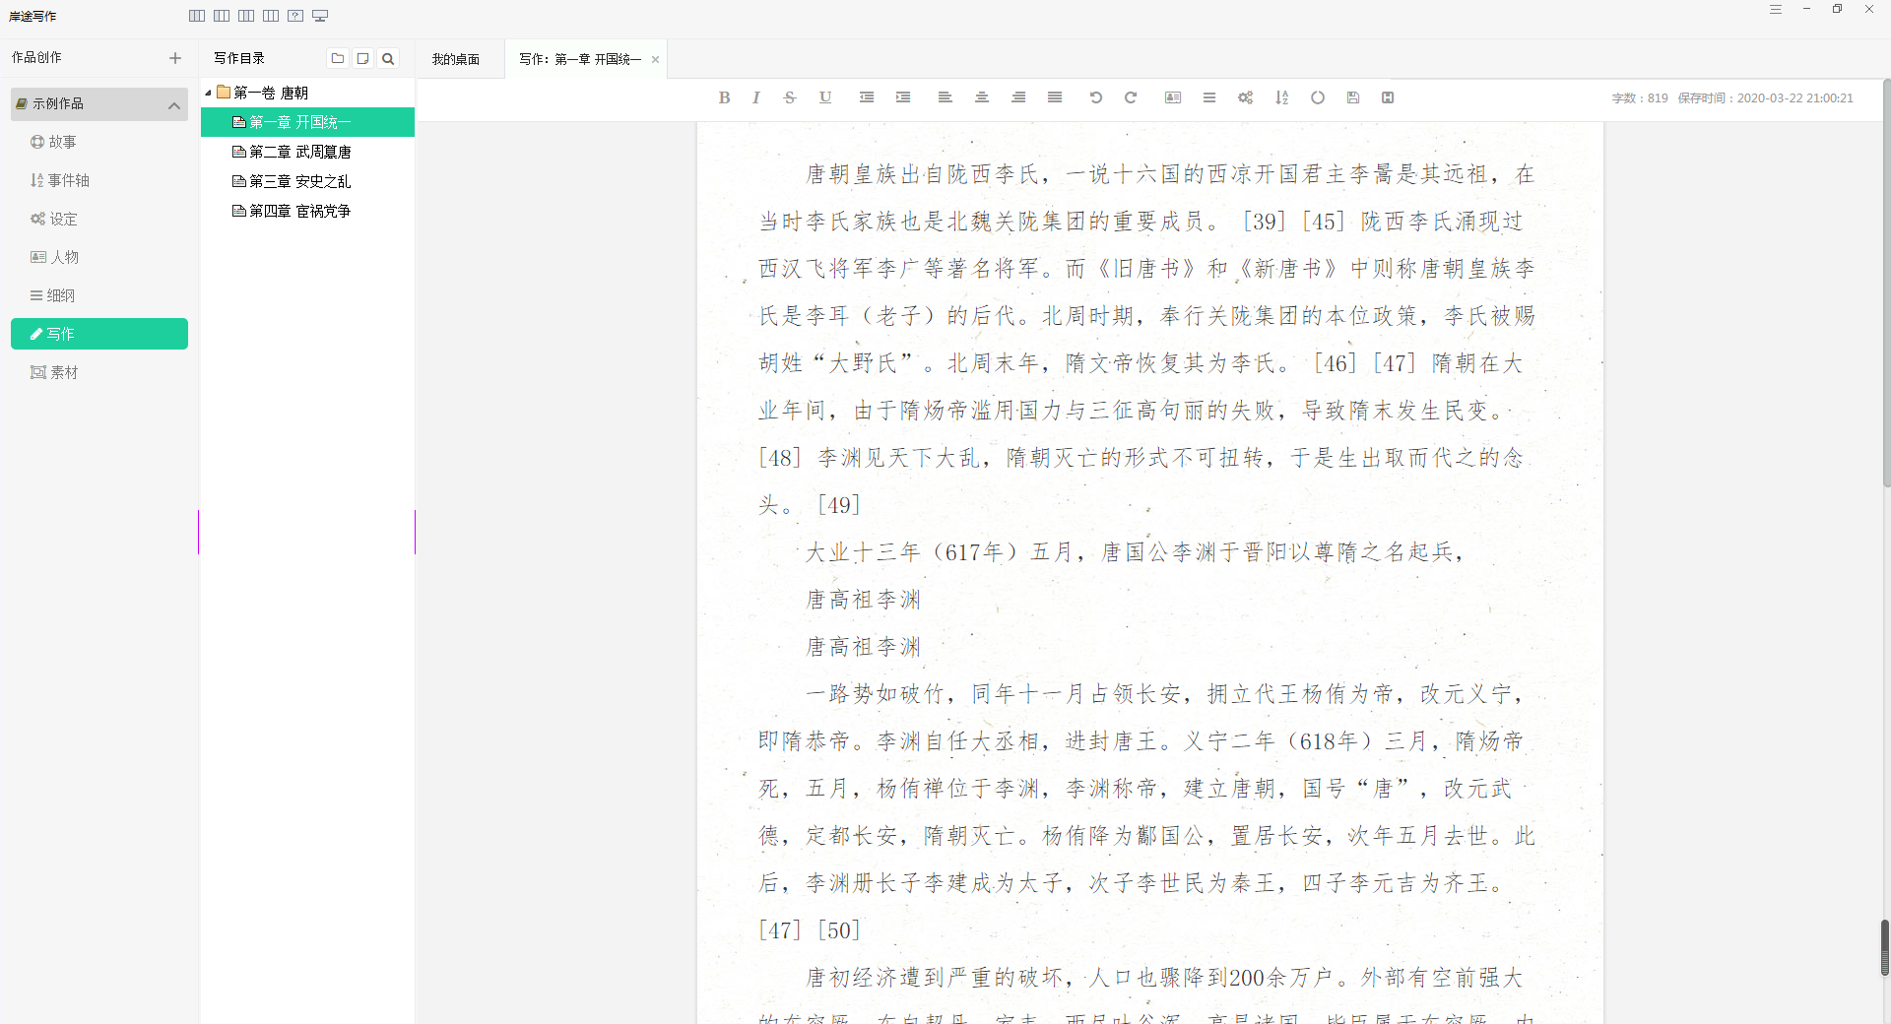Toggle underline formatting
This screenshot has width=1891, height=1024.
[825, 97]
